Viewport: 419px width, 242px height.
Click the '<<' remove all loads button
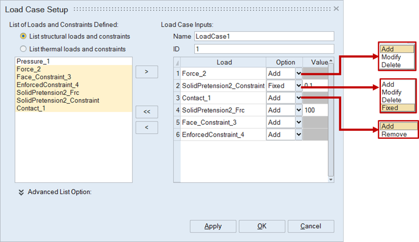click(x=147, y=112)
